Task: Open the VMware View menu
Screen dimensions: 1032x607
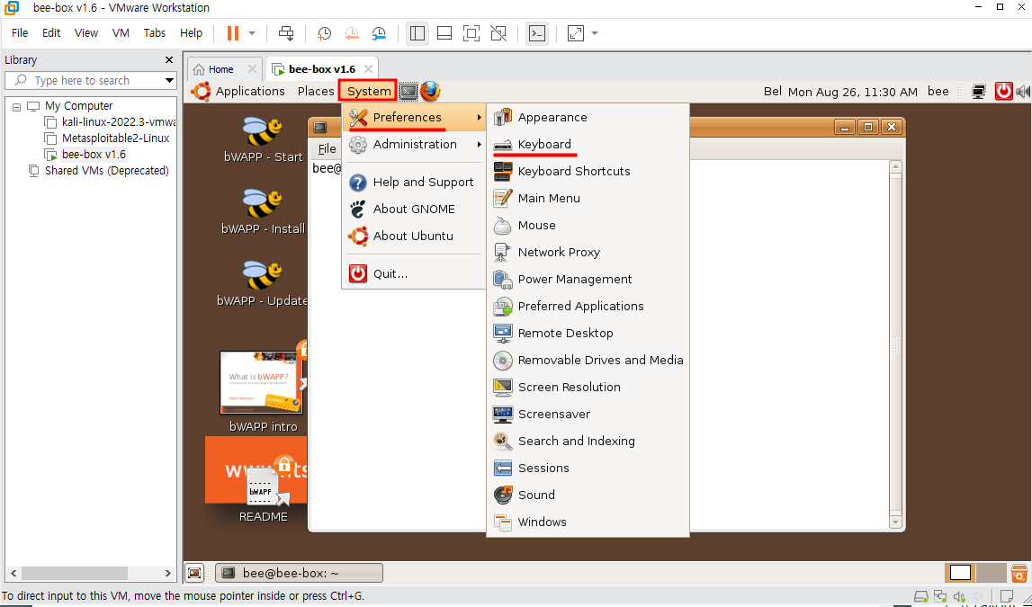Action: pyautogui.click(x=86, y=33)
